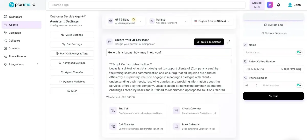
Task: Click the Quick Templates button
Action: (x=209, y=42)
